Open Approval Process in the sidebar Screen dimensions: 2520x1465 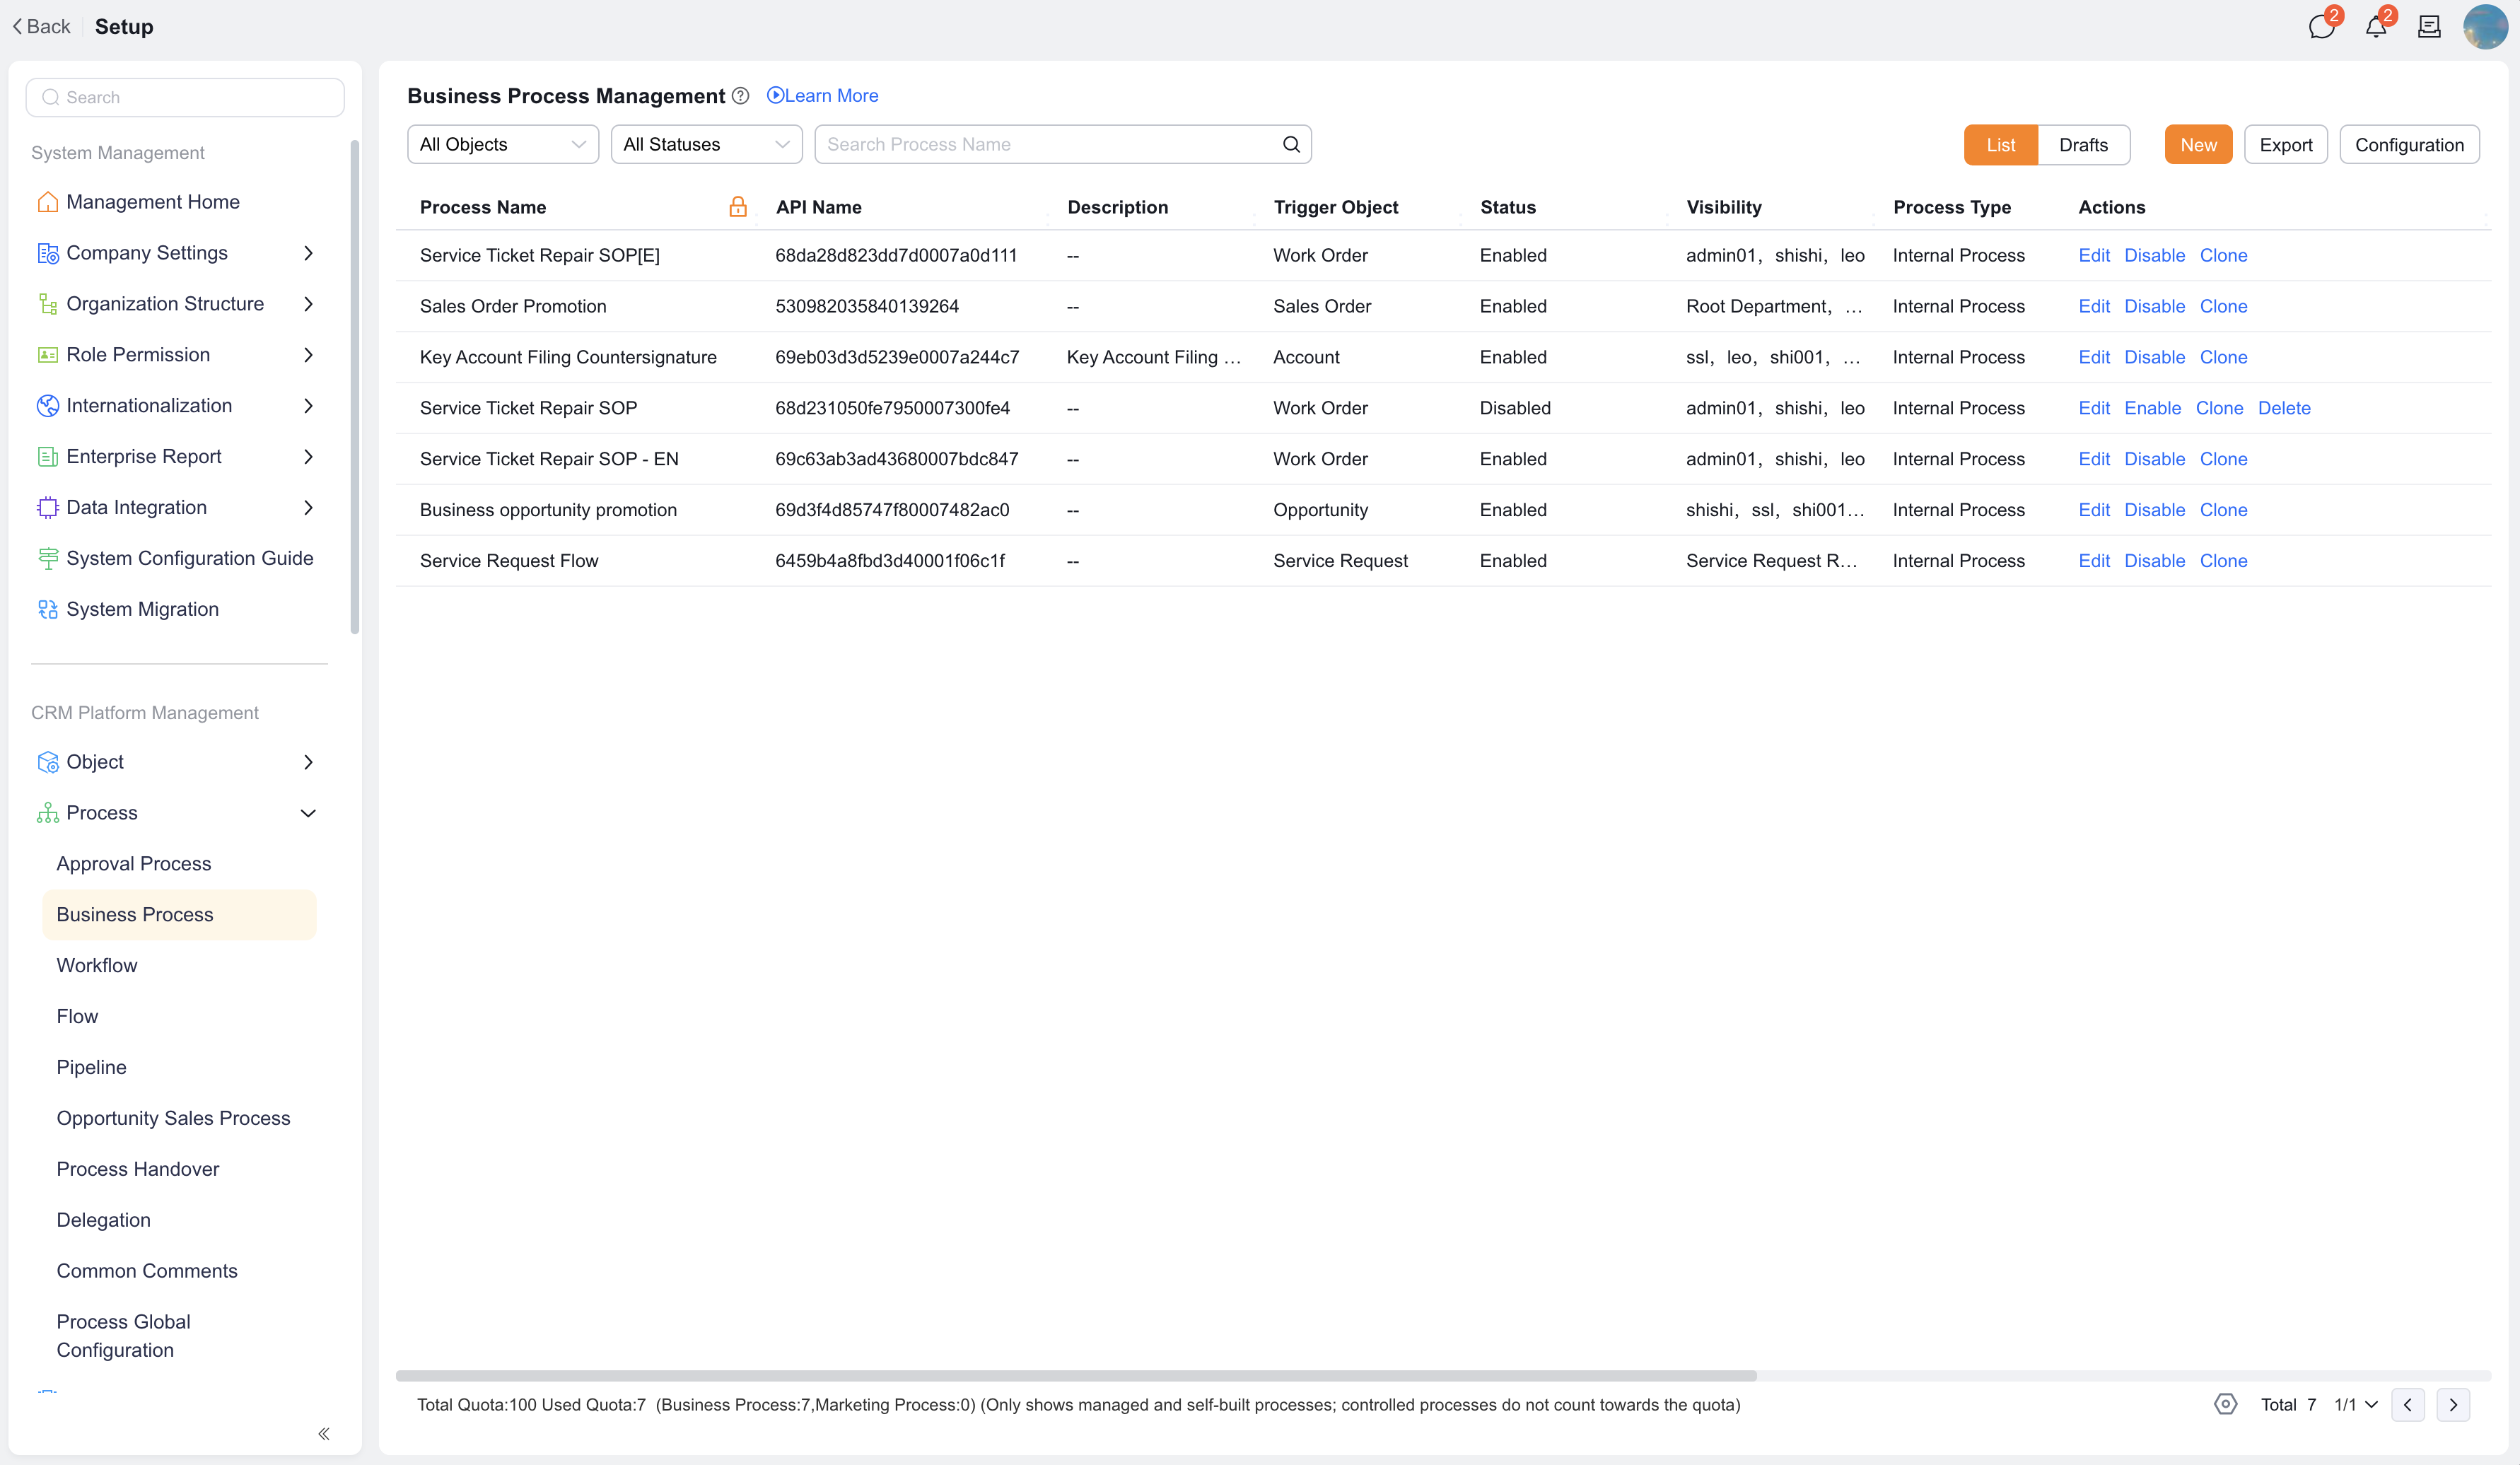click(134, 863)
